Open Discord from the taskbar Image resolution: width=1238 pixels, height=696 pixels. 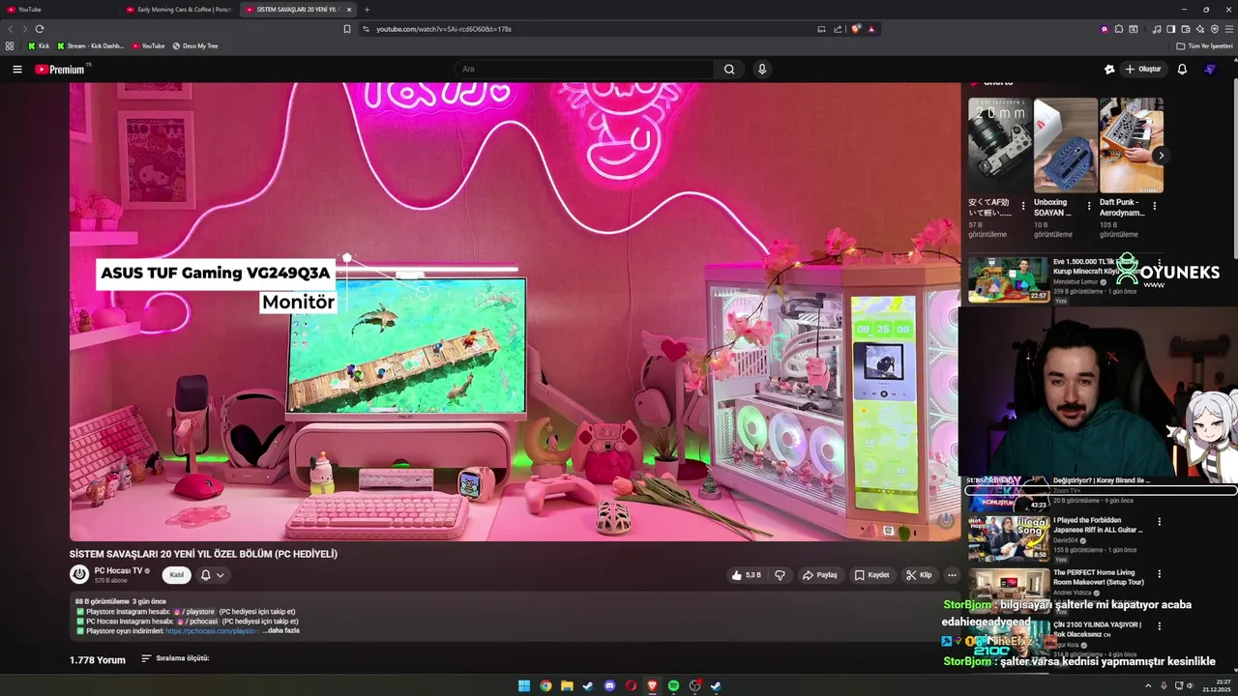(x=609, y=686)
